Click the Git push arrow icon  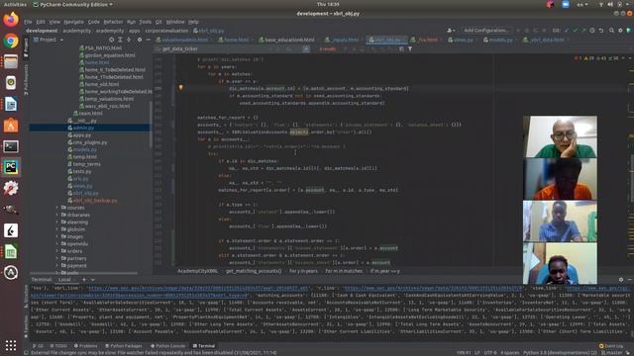click(583, 31)
